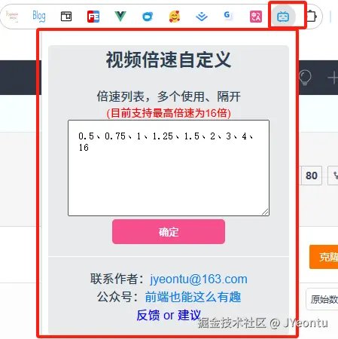
Task: Open the Bilibili video speed extension icon
Action: click(283, 17)
